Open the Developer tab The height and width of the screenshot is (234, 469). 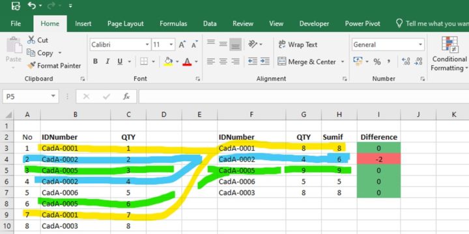(314, 23)
